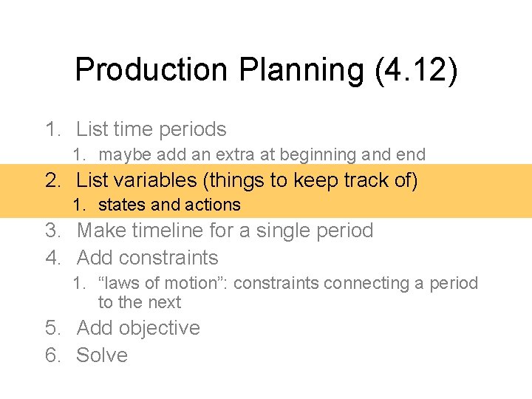This screenshot has width=532, height=399.
Task: Select 'Make timeline for a single period'
Action: pos(225,231)
